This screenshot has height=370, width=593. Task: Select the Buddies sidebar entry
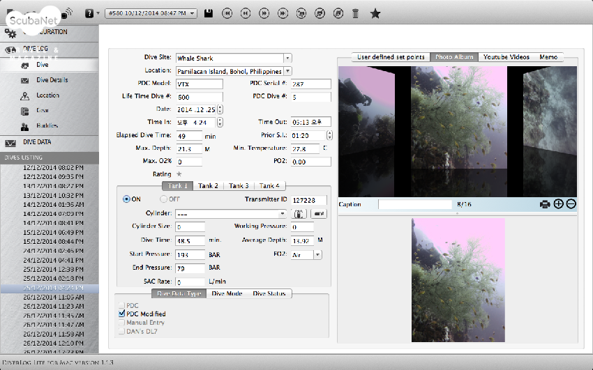47,126
